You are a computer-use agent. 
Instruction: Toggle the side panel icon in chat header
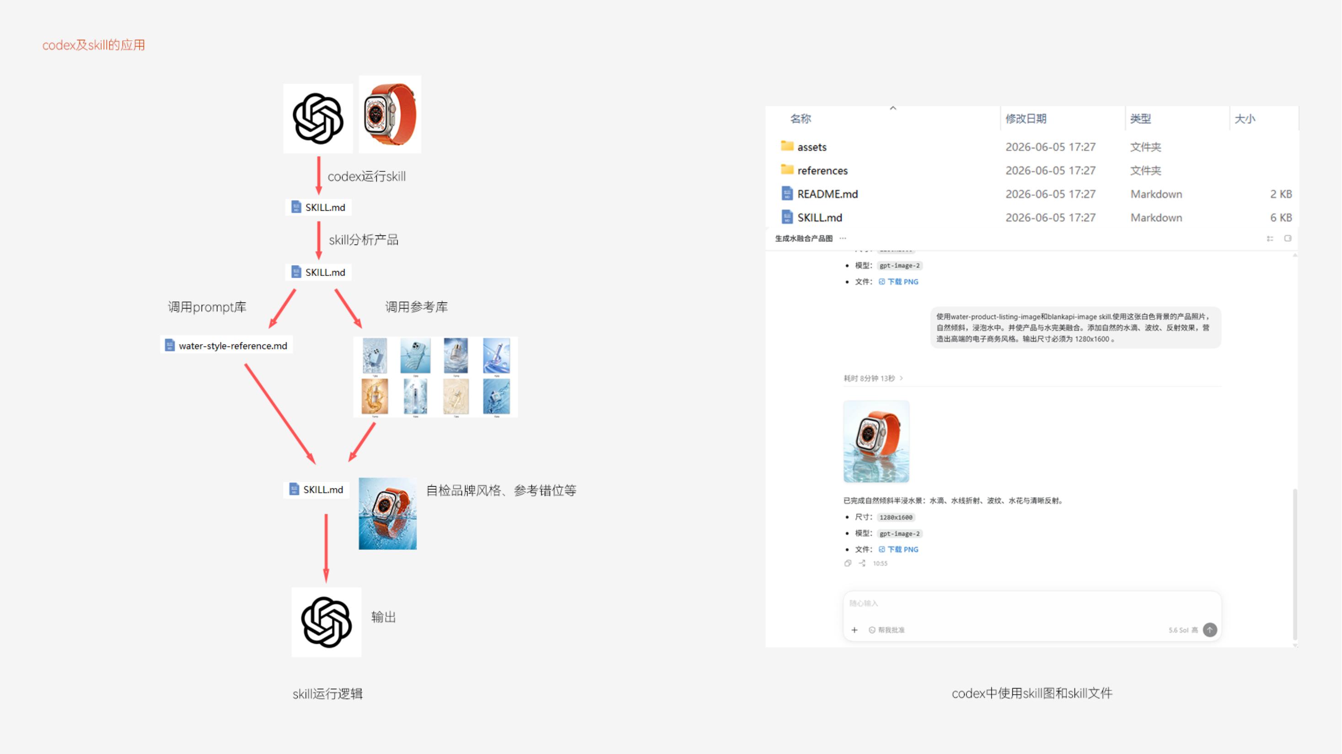coord(1288,239)
